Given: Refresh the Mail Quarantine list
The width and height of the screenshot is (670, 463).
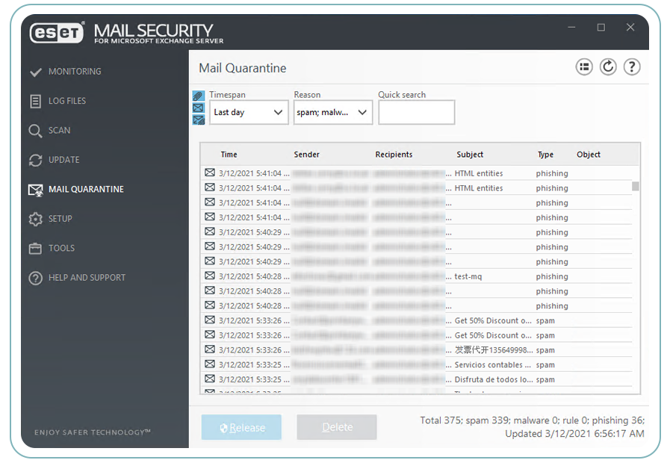Looking at the screenshot, I should pos(607,67).
